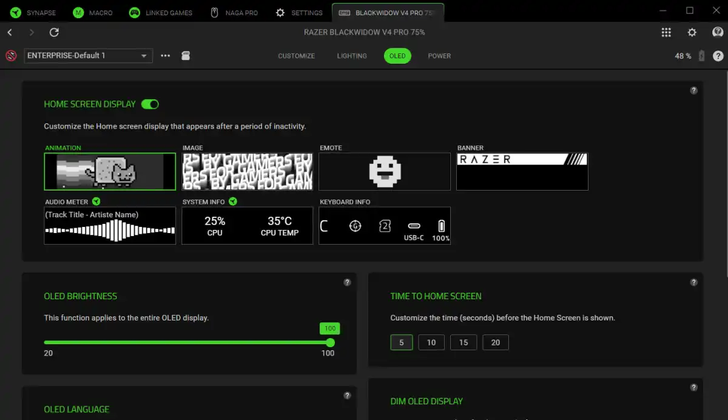Disable the Home Screen Display toggle
Image resolution: width=728 pixels, height=420 pixels.
point(150,104)
